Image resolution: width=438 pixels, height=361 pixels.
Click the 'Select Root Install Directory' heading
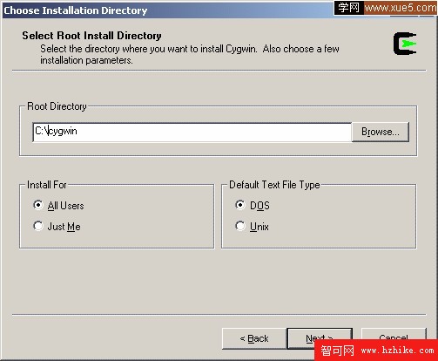(91, 36)
